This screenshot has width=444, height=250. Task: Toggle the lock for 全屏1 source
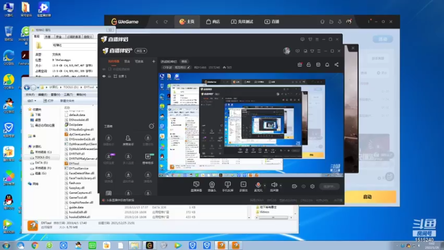pyautogui.click(x=109, y=76)
